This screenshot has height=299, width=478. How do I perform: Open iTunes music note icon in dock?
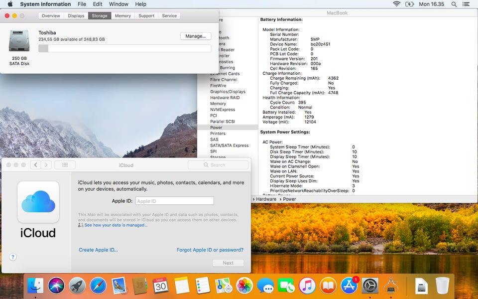pos(307,286)
